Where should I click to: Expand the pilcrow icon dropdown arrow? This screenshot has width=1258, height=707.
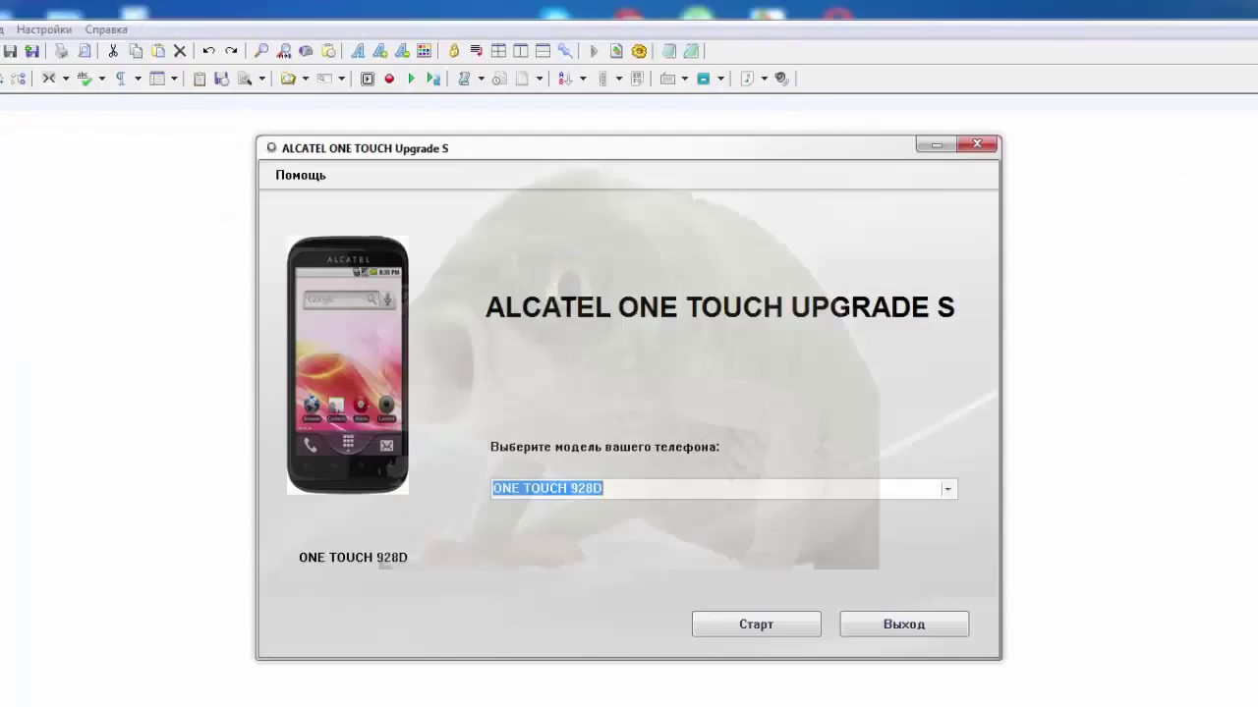coord(138,79)
